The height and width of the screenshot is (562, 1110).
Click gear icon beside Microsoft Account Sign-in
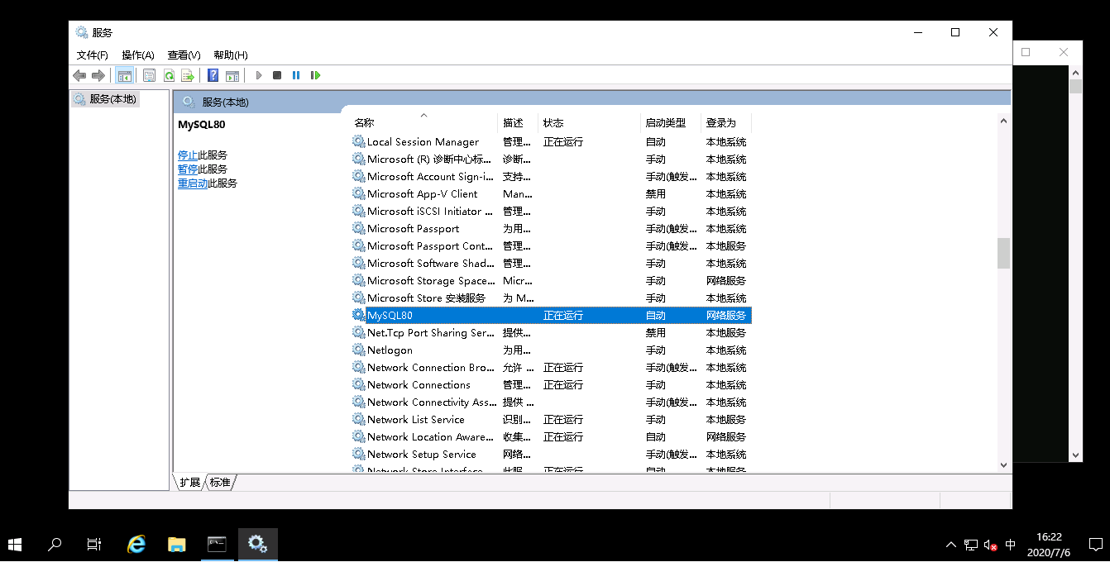[358, 176]
